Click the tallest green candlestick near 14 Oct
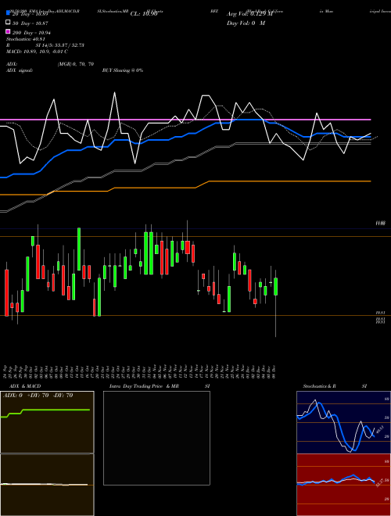The height and width of the screenshot is (516, 391). coord(79,249)
